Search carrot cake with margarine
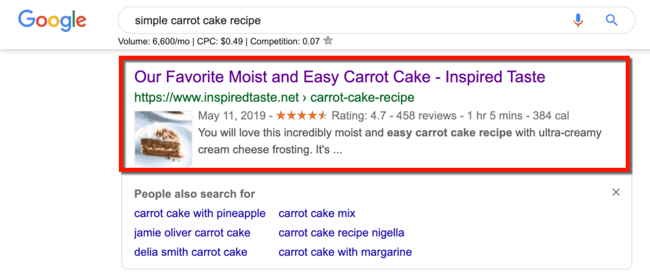The image size is (650, 280). click(x=345, y=252)
